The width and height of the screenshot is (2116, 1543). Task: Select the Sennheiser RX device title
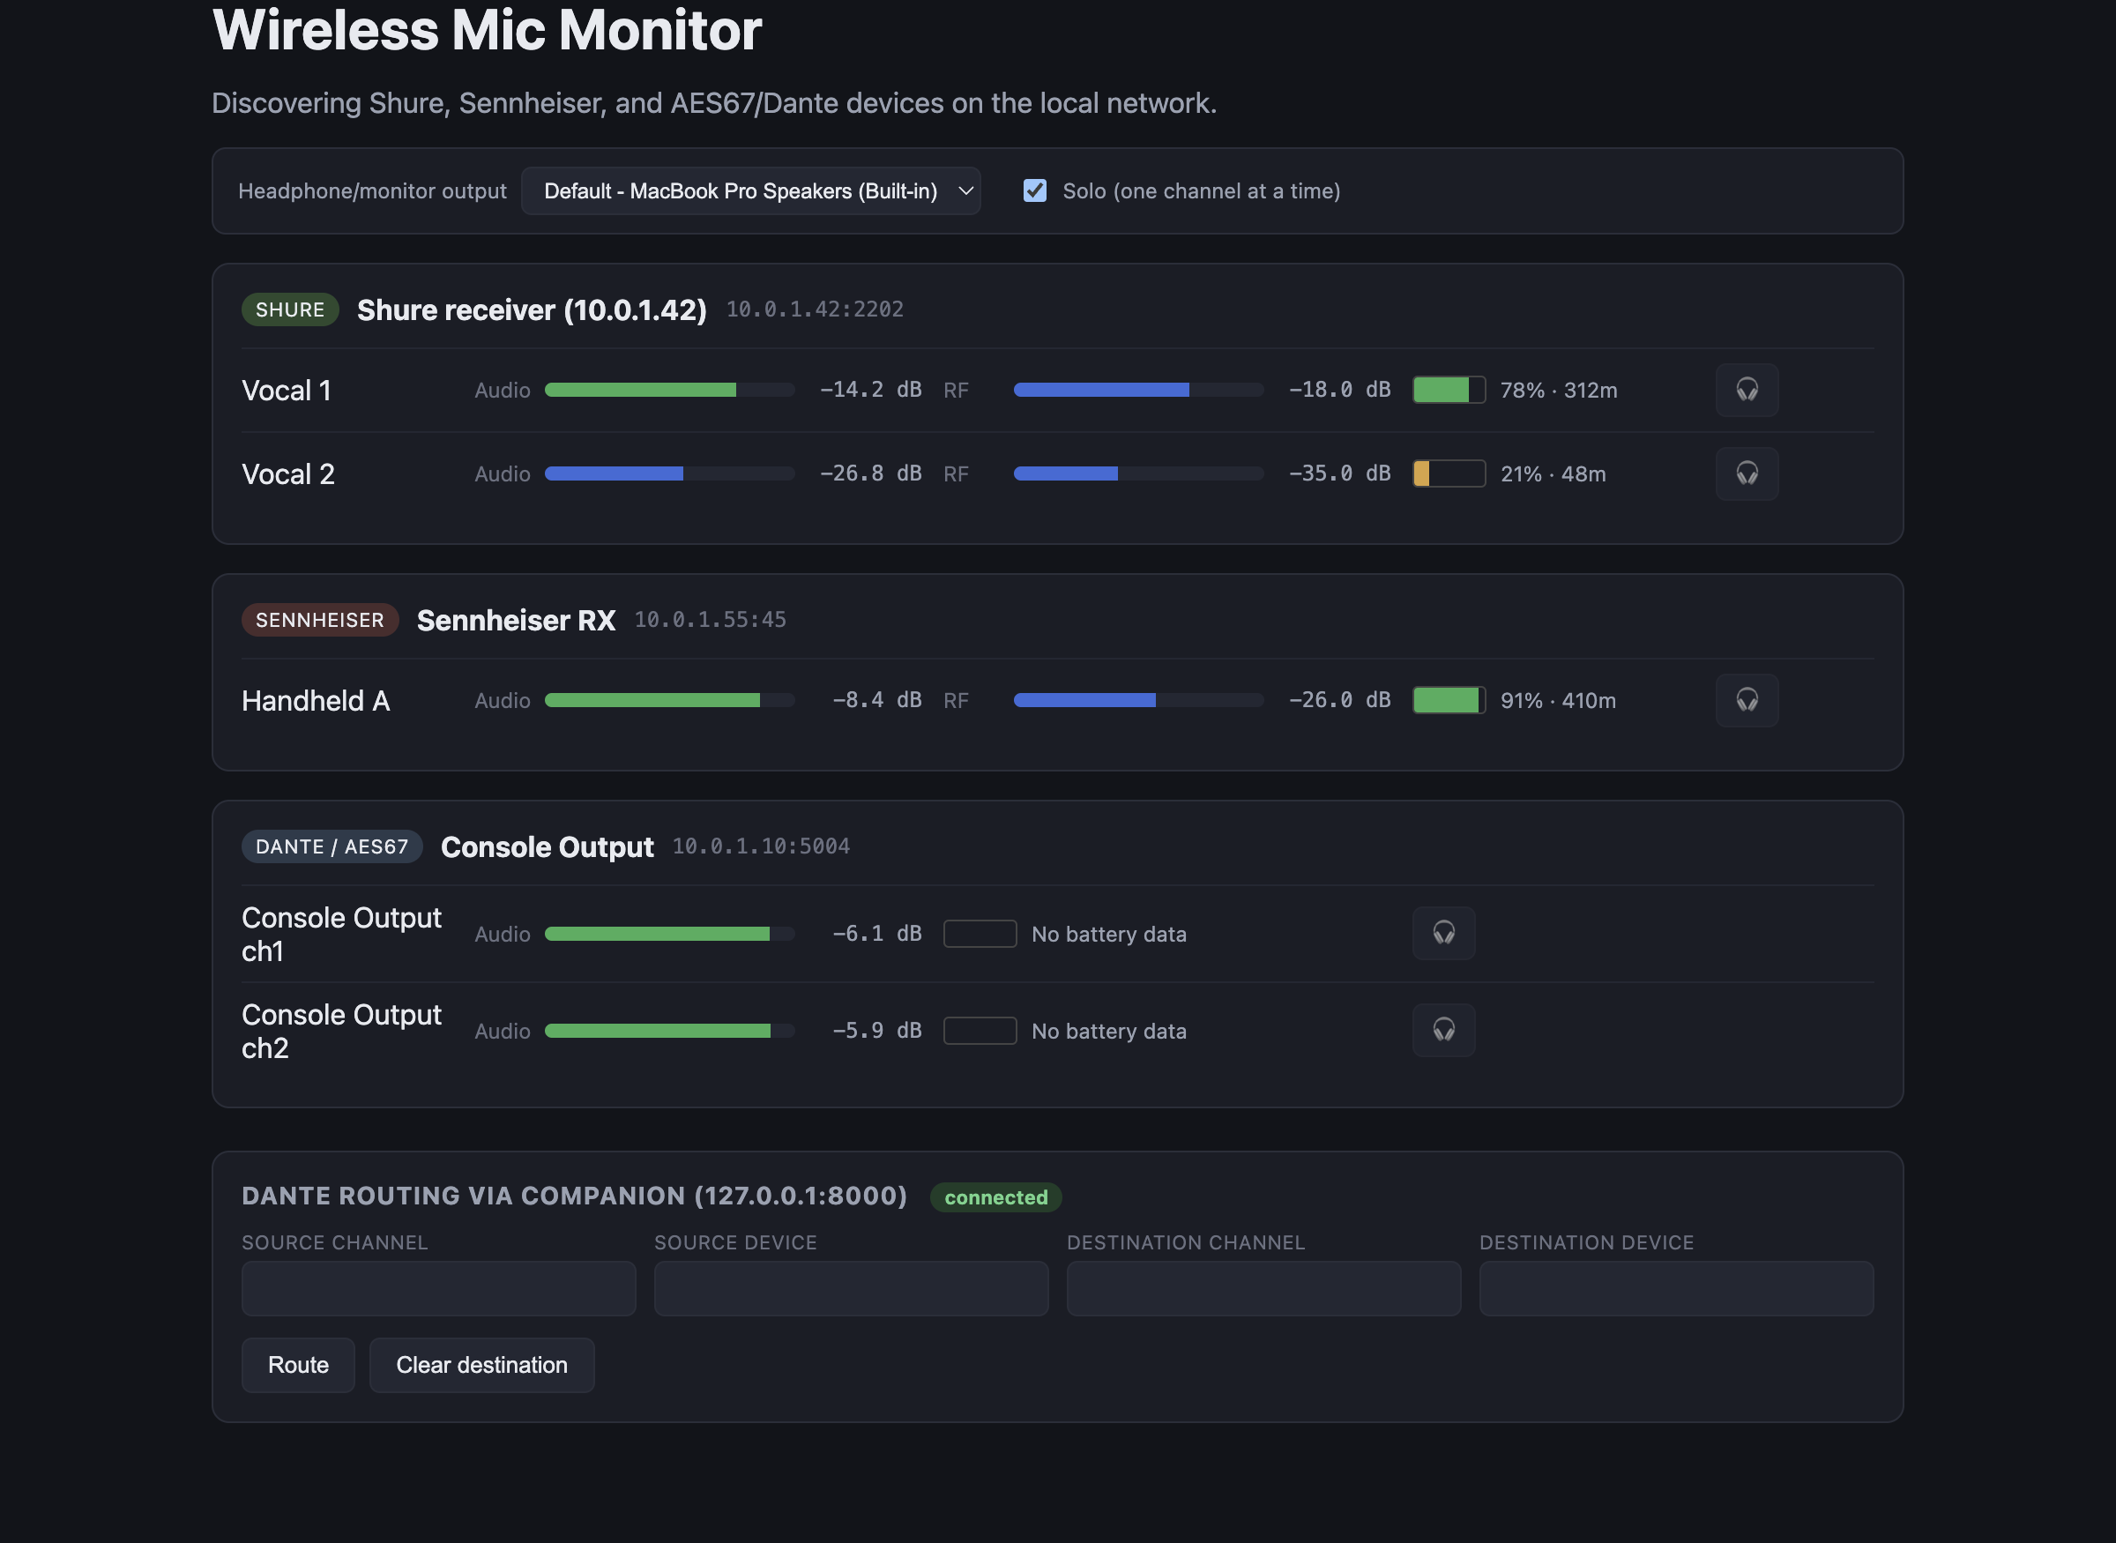coord(516,620)
